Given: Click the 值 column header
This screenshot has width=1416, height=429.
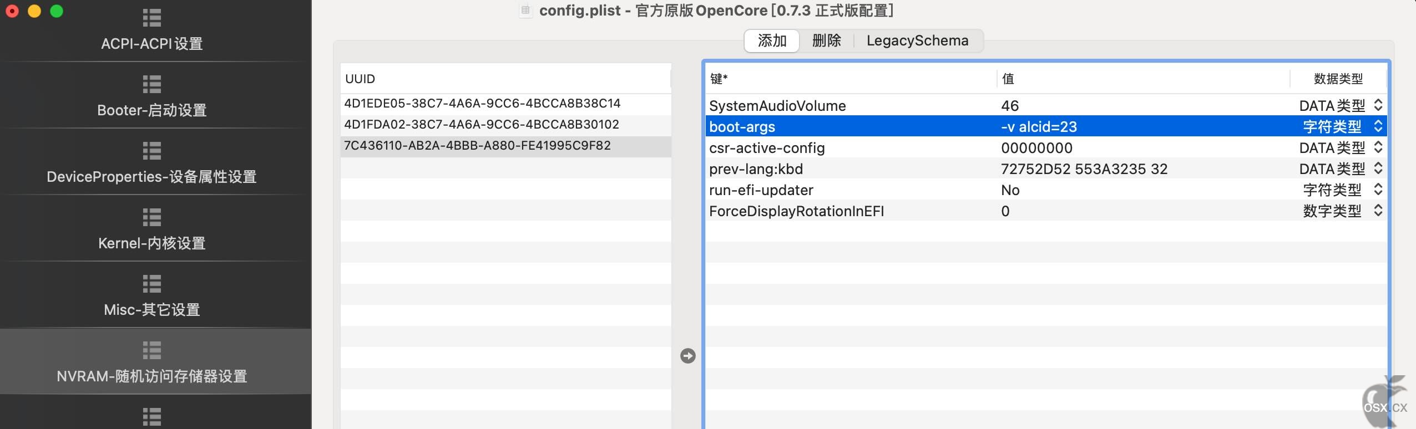Looking at the screenshot, I should click(1143, 79).
